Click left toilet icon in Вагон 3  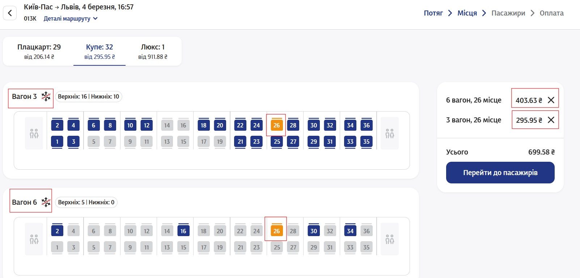click(x=34, y=133)
